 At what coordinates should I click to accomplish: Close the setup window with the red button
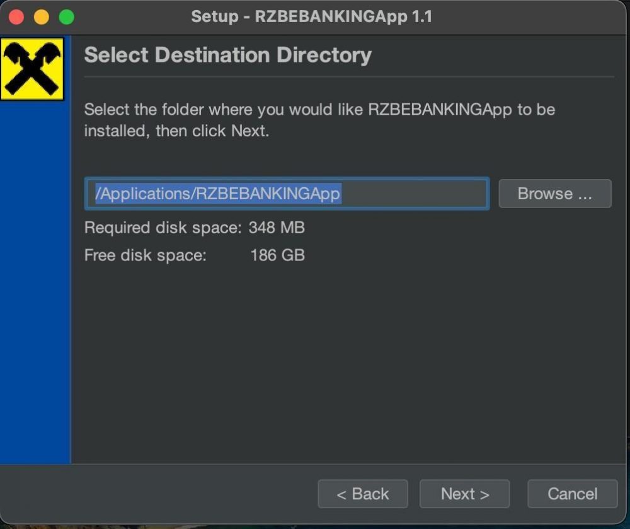(x=16, y=17)
